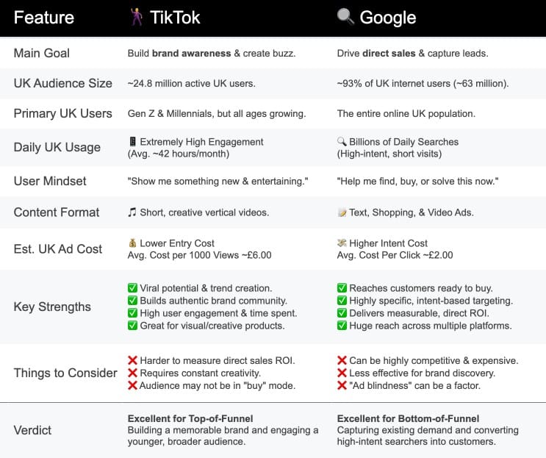
Task: Click the red X beside Ad blindness can be a factor
Action: 342,385
